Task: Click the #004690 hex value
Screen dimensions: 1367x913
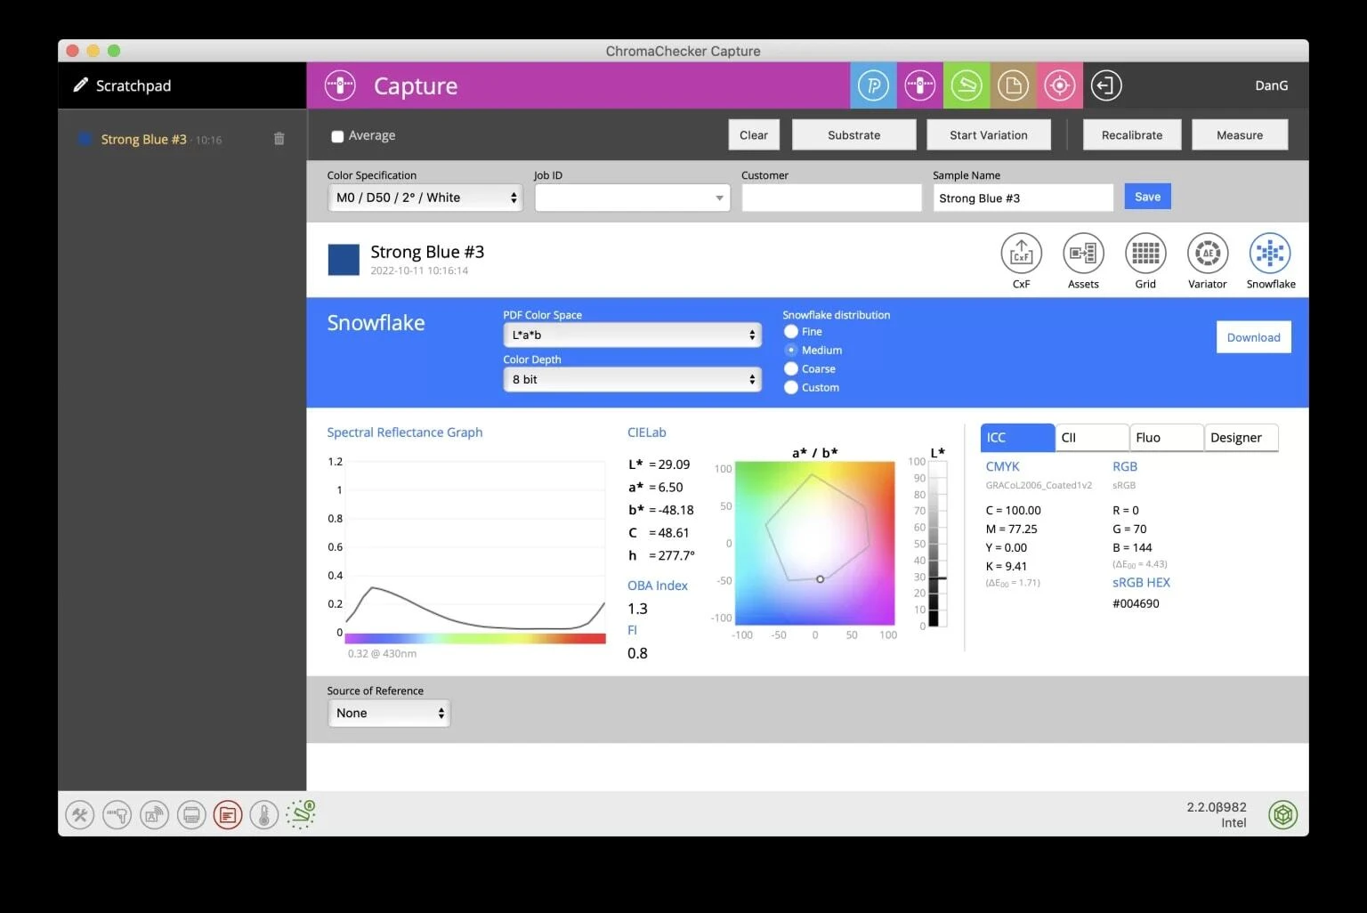Action: point(1136,603)
